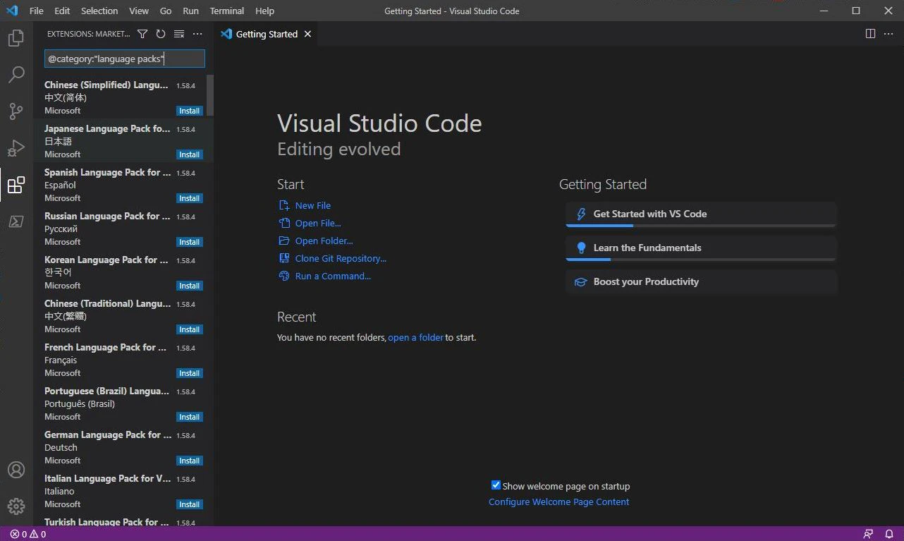Viewport: 904px width, 541px height.
Task: Click Clone Git Repository... link
Action: coord(341,258)
